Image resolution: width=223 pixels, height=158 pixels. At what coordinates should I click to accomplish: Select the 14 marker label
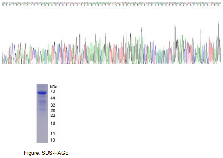point(53,134)
